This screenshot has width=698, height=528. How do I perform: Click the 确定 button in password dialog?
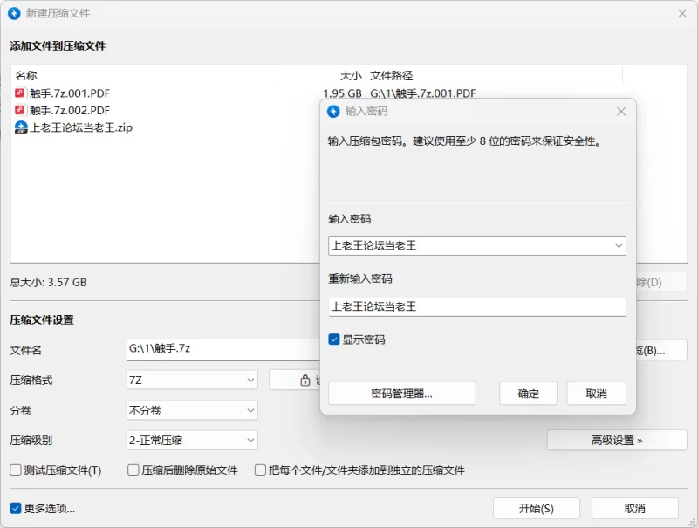(x=528, y=394)
